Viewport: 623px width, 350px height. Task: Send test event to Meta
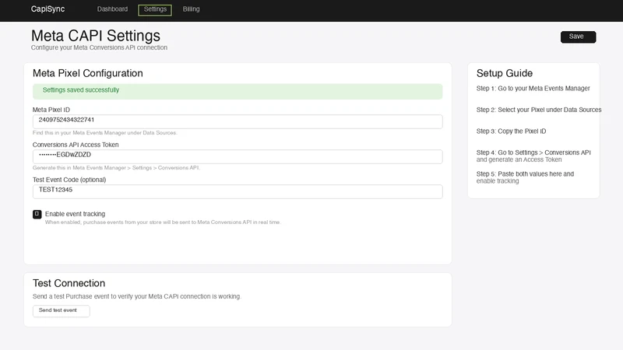coord(62,310)
